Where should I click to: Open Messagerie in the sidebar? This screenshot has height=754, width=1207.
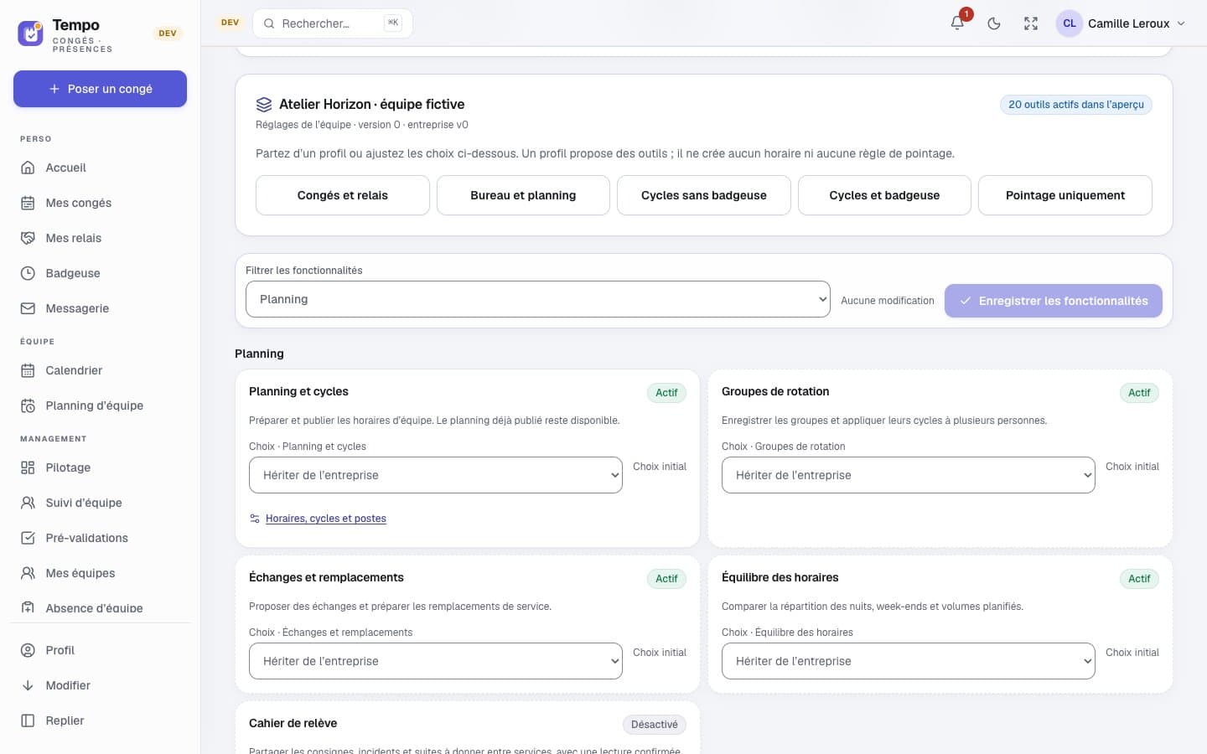pyautogui.click(x=100, y=308)
